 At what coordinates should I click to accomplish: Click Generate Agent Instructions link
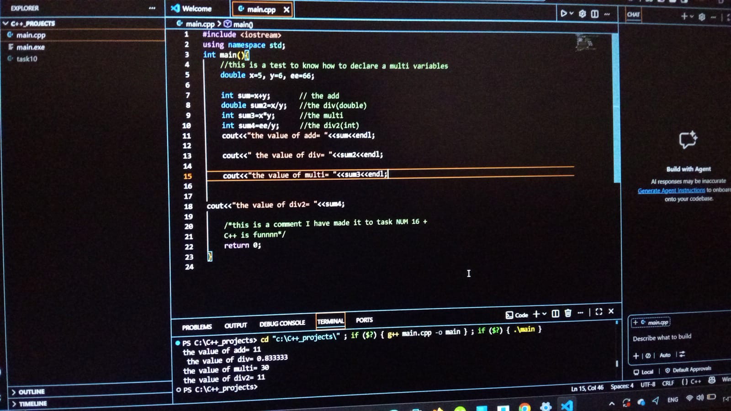(671, 190)
